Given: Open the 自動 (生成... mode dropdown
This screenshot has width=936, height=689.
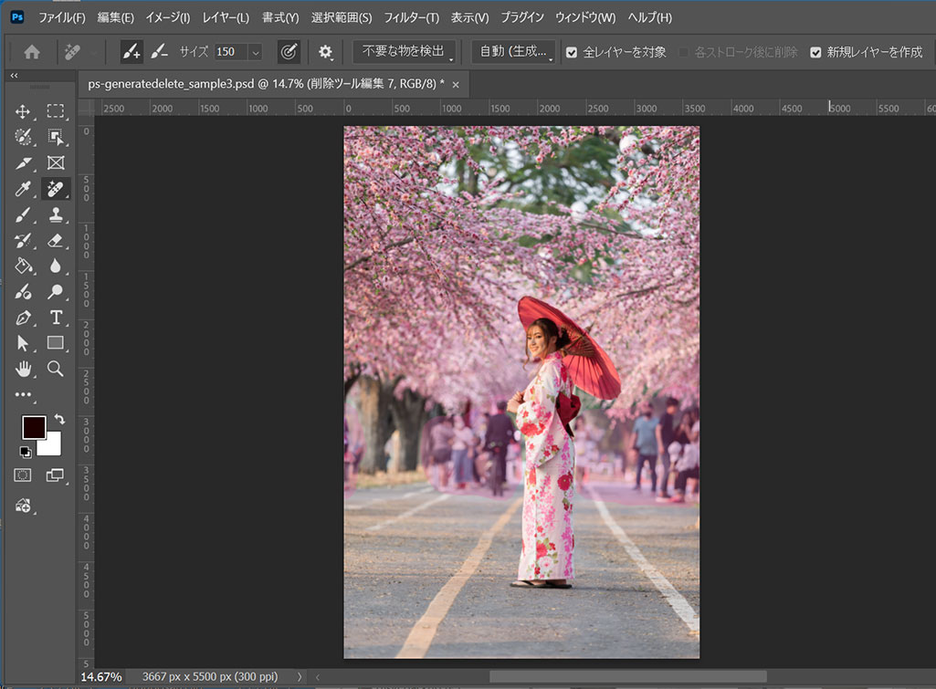Looking at the screenshot, I should (x=513, y=52).
